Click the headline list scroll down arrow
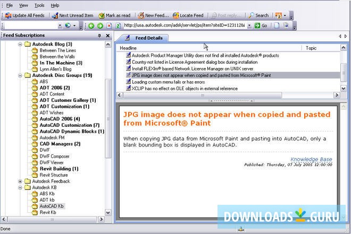Screen dimensions: 351x234 pos(344,89)
